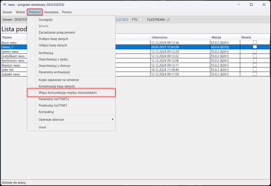The width and height of the screenshot is (271, 186).
Task: Open the Pomoc menu
Action: (67, 12)
